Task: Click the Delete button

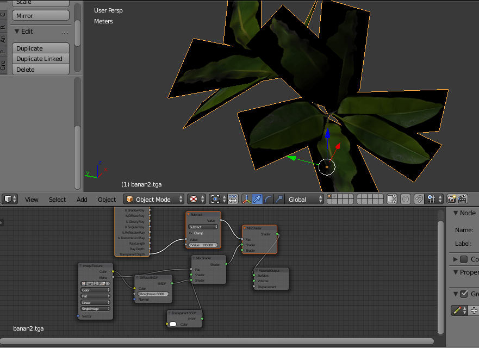Action: 40,70
